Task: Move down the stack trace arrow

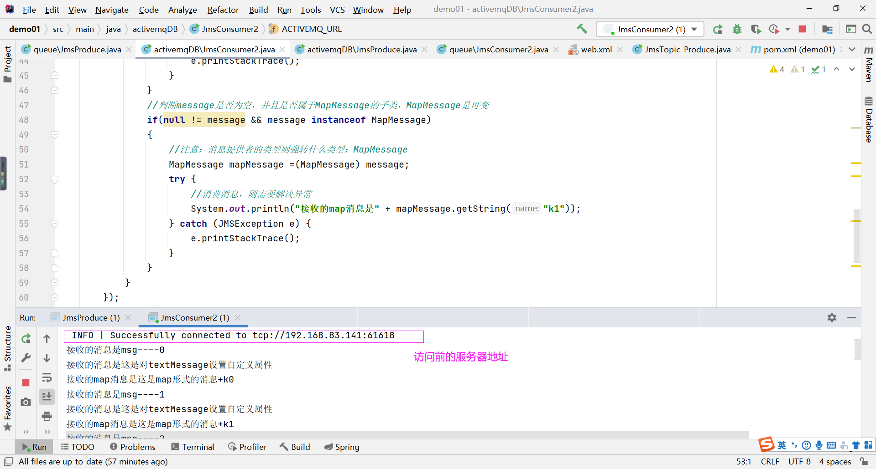Action: click(47, 358)
